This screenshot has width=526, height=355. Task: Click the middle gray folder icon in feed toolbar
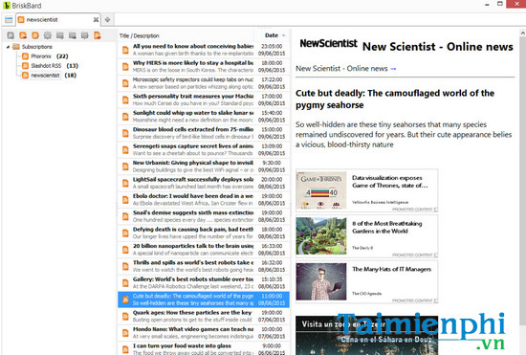point(73,35)
